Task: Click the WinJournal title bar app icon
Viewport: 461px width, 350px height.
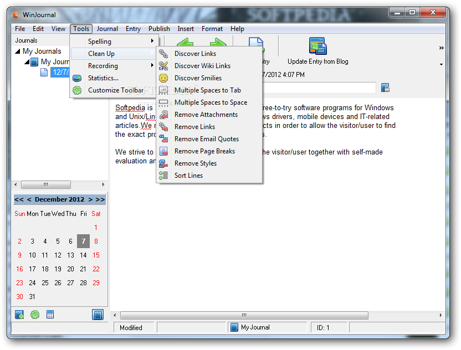Action: tap(16, 14)
